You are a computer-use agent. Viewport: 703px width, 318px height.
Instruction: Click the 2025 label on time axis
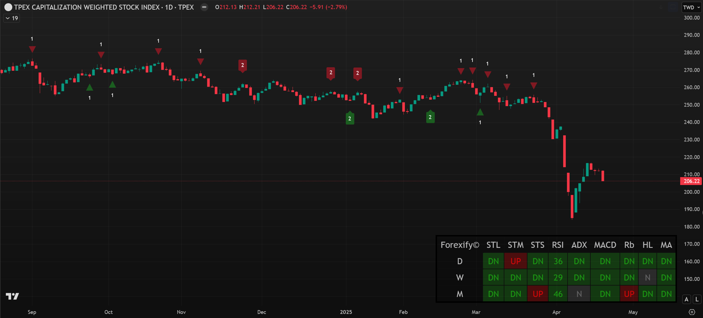tap(346, 312)
